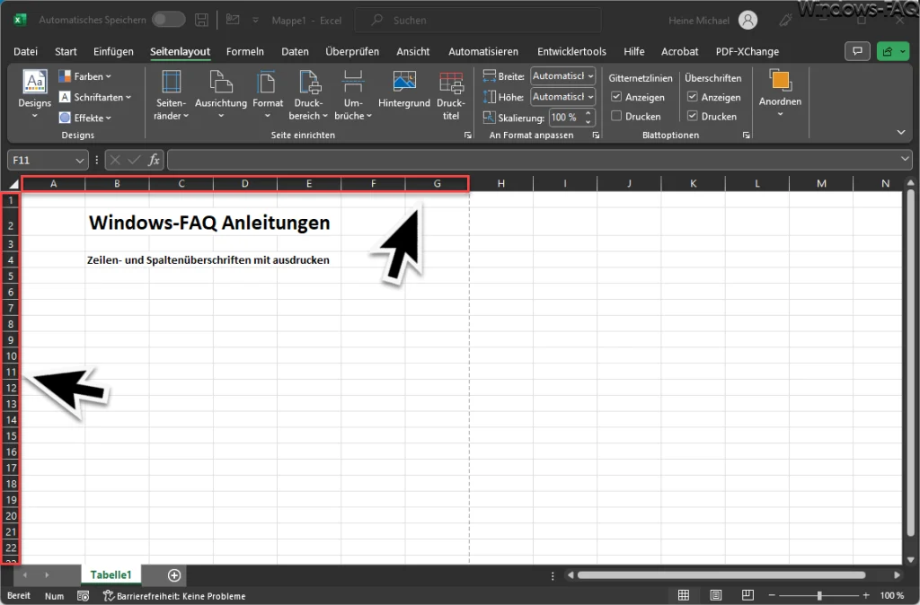Click the Suchen search box
Screen dimensions: 920x605
click(478, 20)
